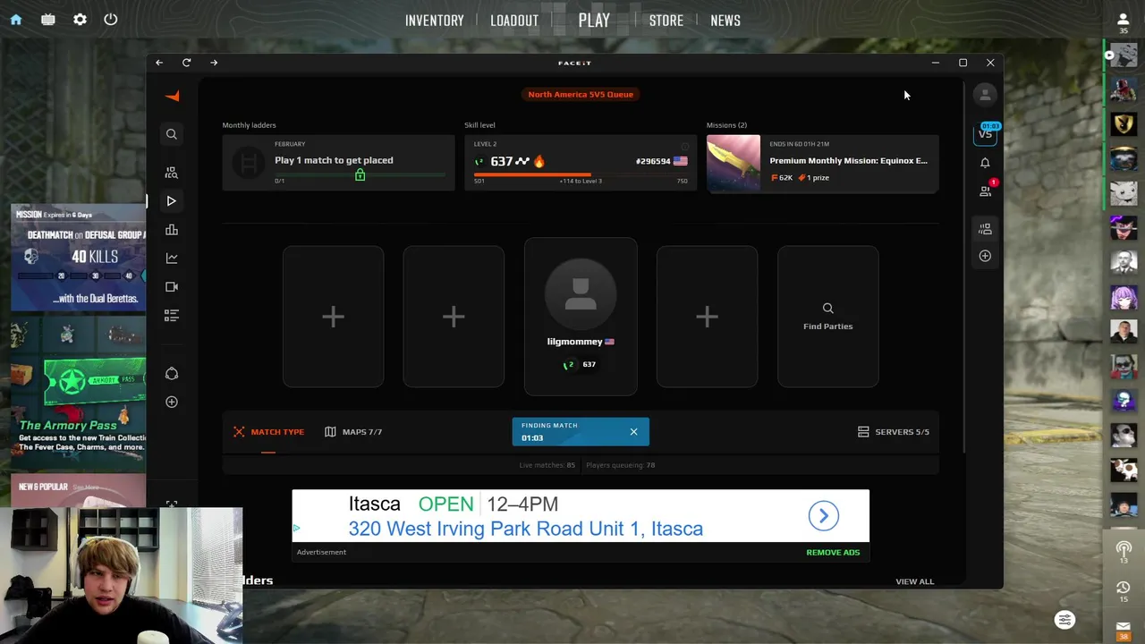Open the video camera Highlights icon
Screen dimensions: 1145x644
(x=171, y=287)
